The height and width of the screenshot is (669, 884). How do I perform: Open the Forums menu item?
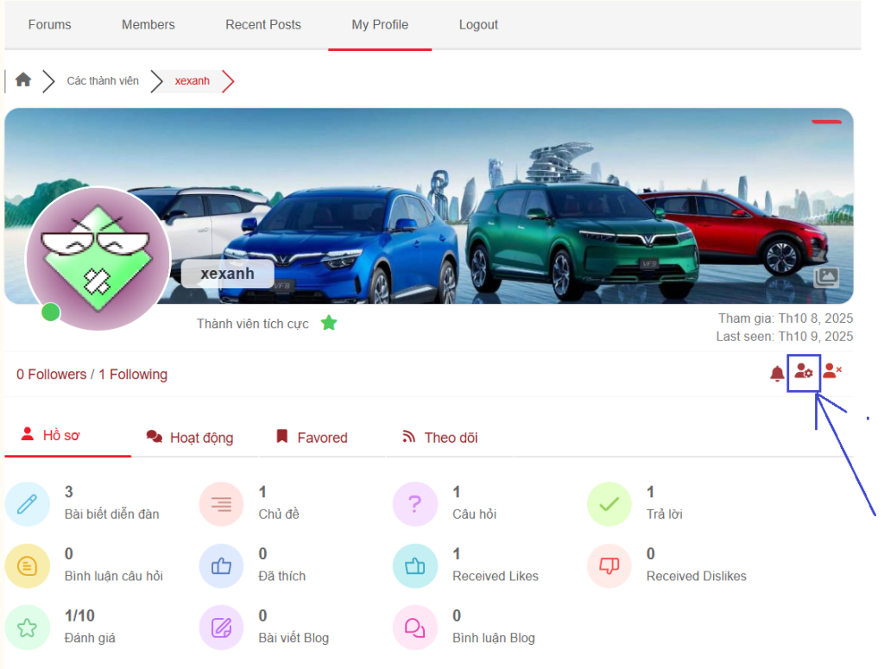49,24
